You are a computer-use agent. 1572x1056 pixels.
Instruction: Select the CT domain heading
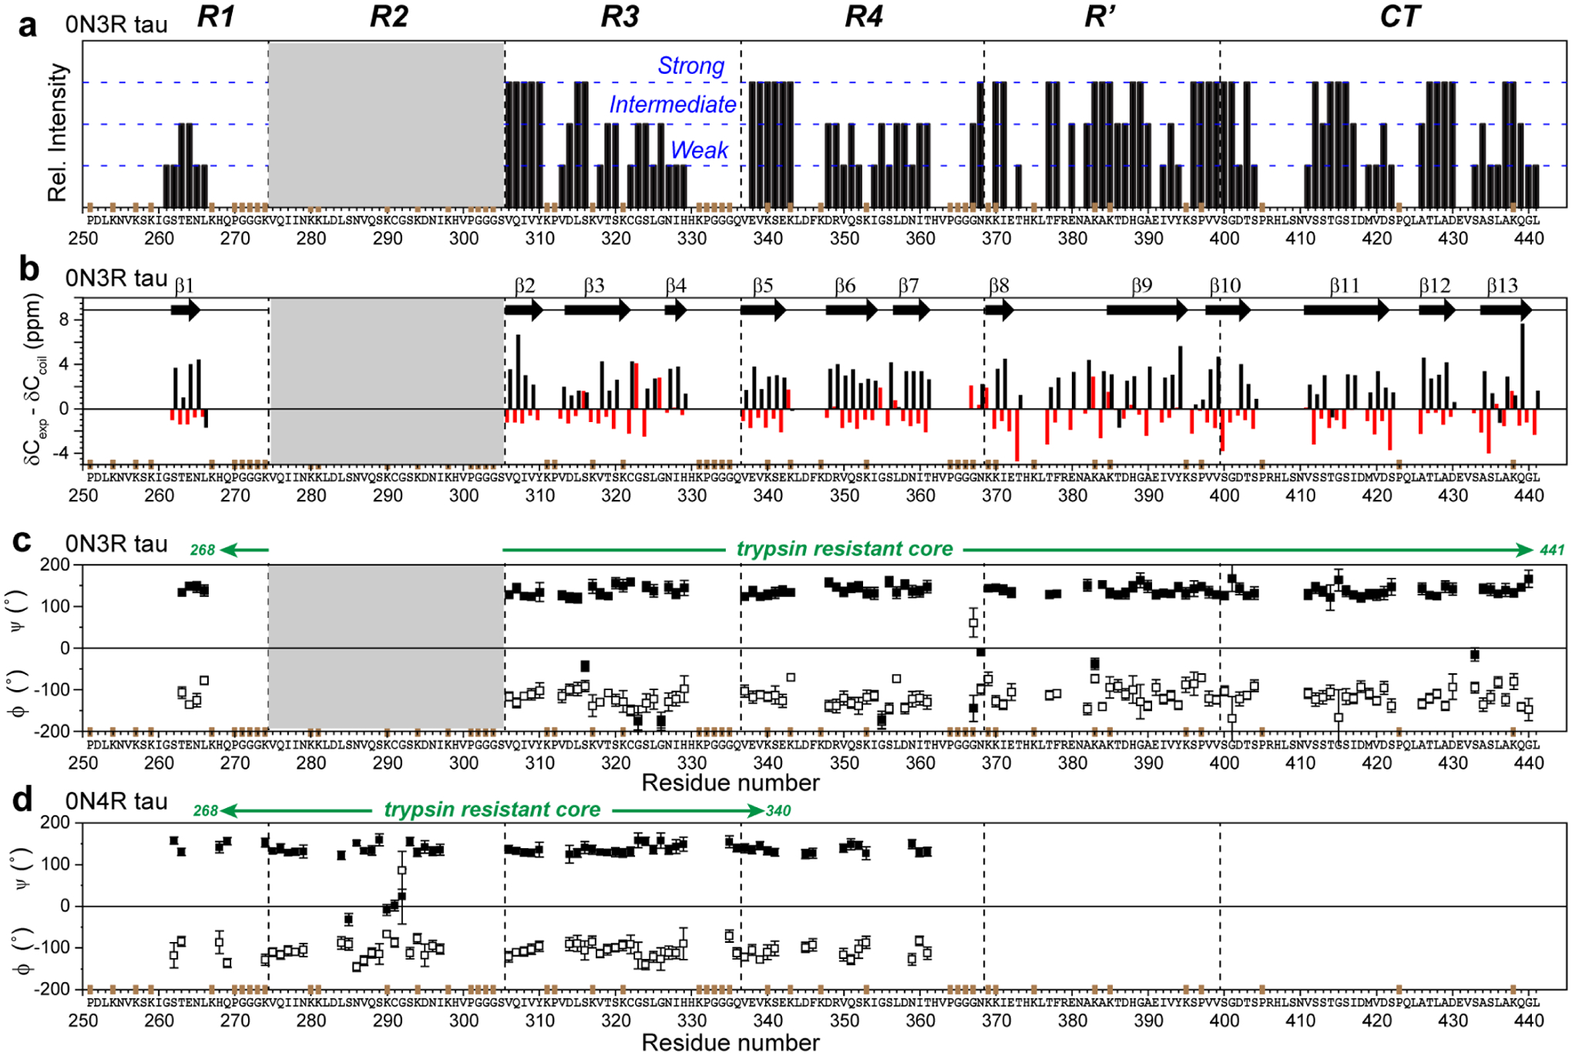1399,16
